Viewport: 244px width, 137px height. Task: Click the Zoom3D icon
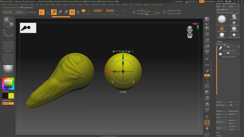click(x=207, y=98)
